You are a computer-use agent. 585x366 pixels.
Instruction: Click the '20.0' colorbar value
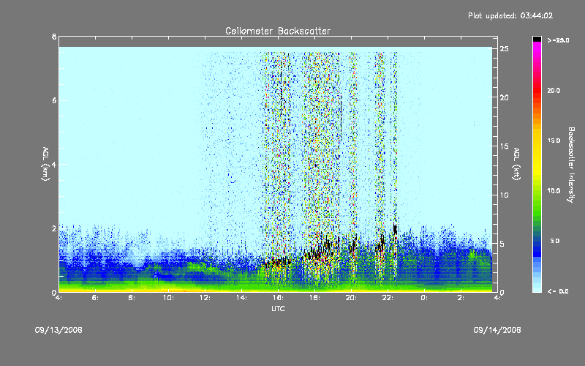point(554,90)
